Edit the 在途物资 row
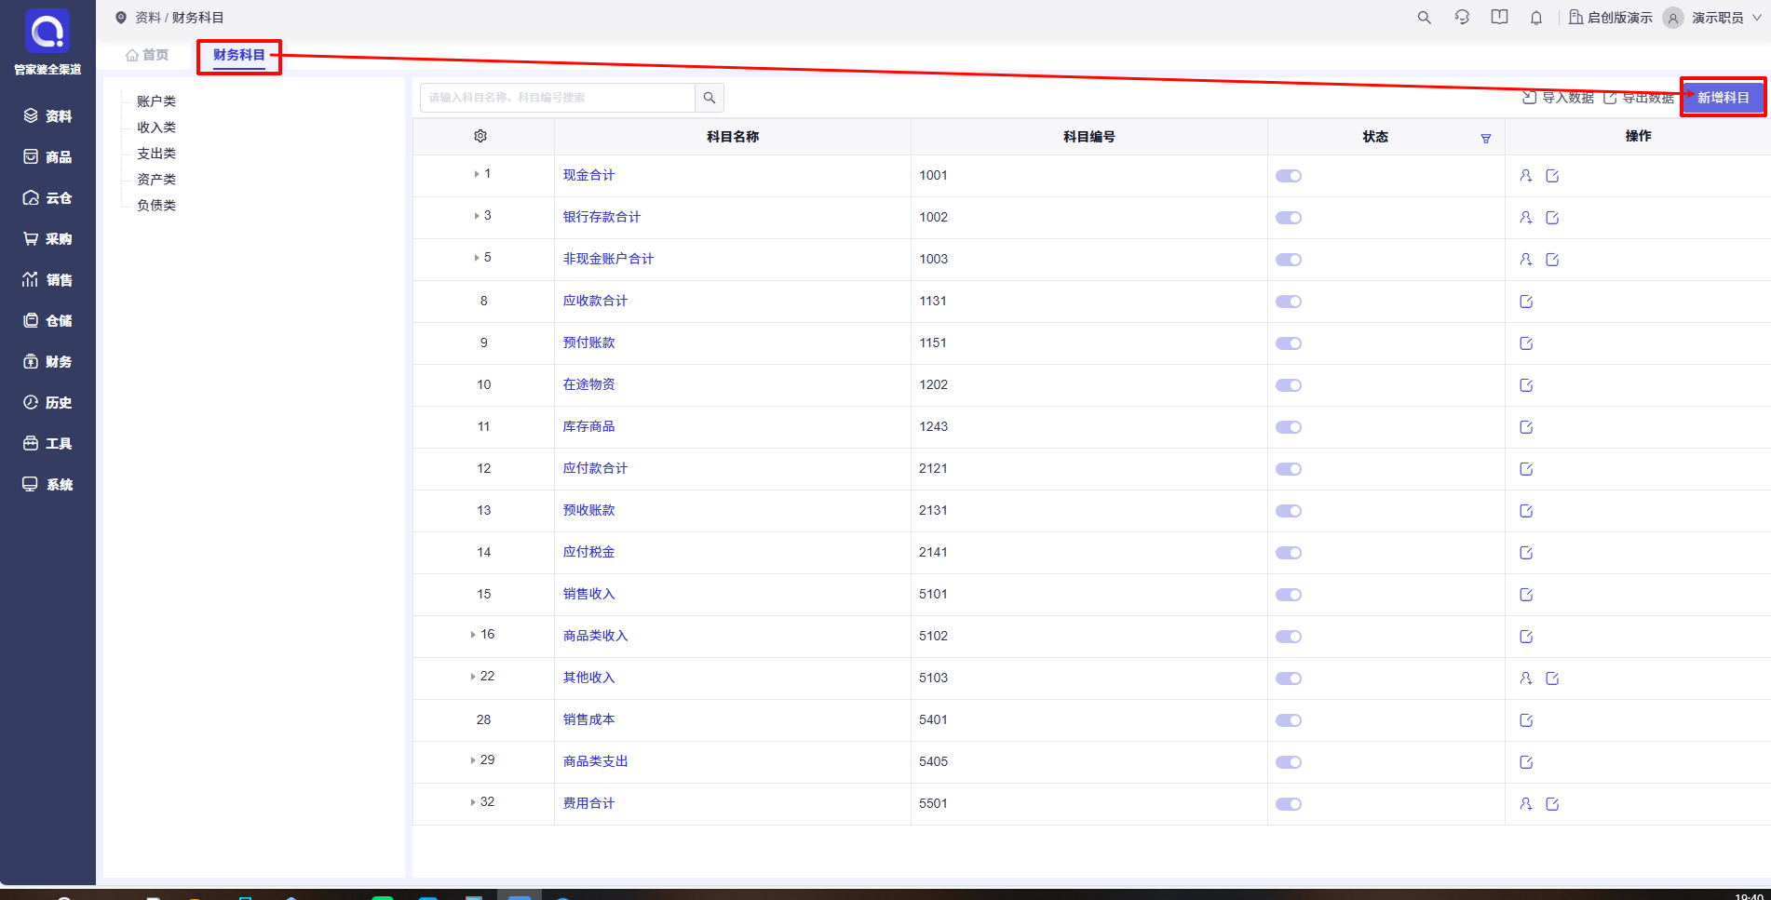 pos(1526,384)
